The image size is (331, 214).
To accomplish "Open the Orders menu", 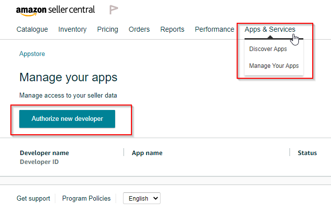I will point(139,29).
